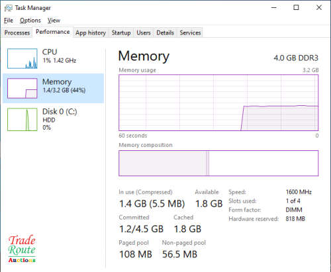Click the Task Manager title bar icon
331x272 pixels.
(x=9, y=8)
